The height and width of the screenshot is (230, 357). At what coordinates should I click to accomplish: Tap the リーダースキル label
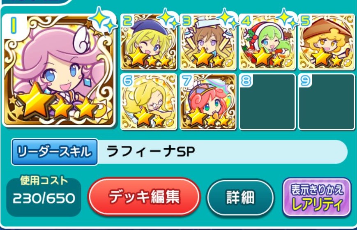pyautogui.click(x=55, y=152)
